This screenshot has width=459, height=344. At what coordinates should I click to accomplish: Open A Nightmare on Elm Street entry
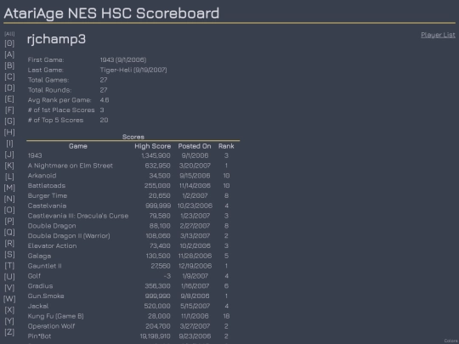(71, 166)
